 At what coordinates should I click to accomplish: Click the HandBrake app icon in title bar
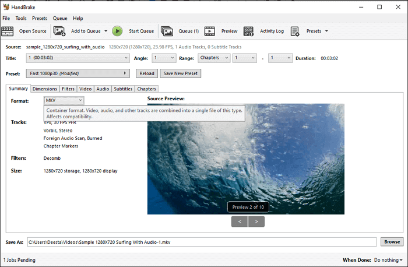(6, 7)
